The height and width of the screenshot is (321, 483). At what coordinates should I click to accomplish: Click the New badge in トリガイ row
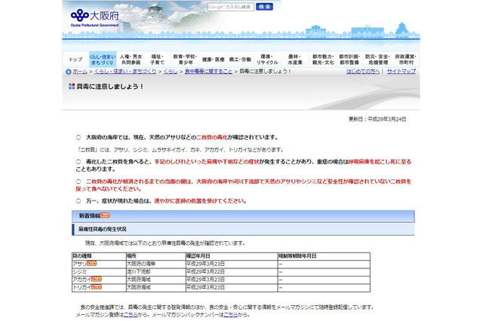(x=97, y=286)
